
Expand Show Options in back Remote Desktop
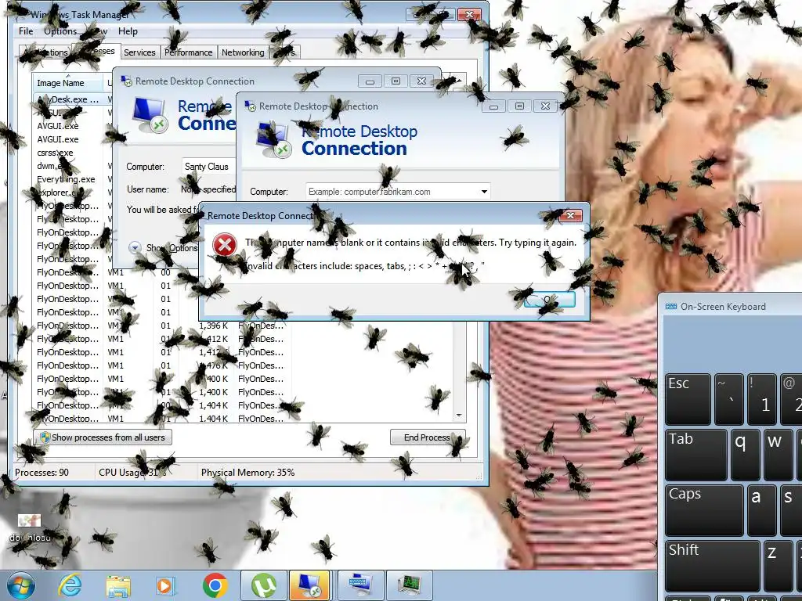[x=163, y=248]
